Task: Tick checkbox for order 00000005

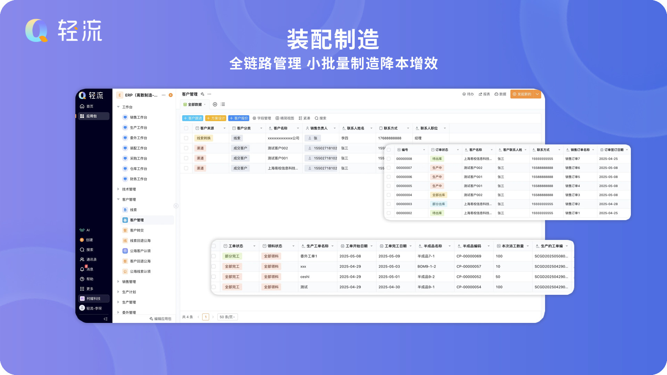Action: (x=389, y=186)
